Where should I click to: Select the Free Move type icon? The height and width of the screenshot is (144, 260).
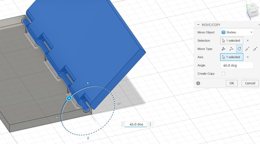point(223,49)
